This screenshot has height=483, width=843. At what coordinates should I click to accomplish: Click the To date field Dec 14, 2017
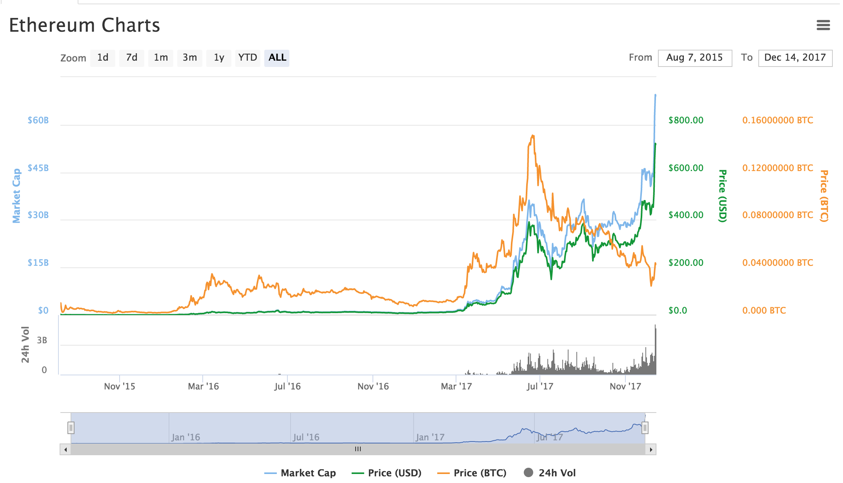pos(795,58)
